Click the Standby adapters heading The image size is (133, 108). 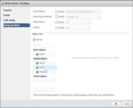40,58
